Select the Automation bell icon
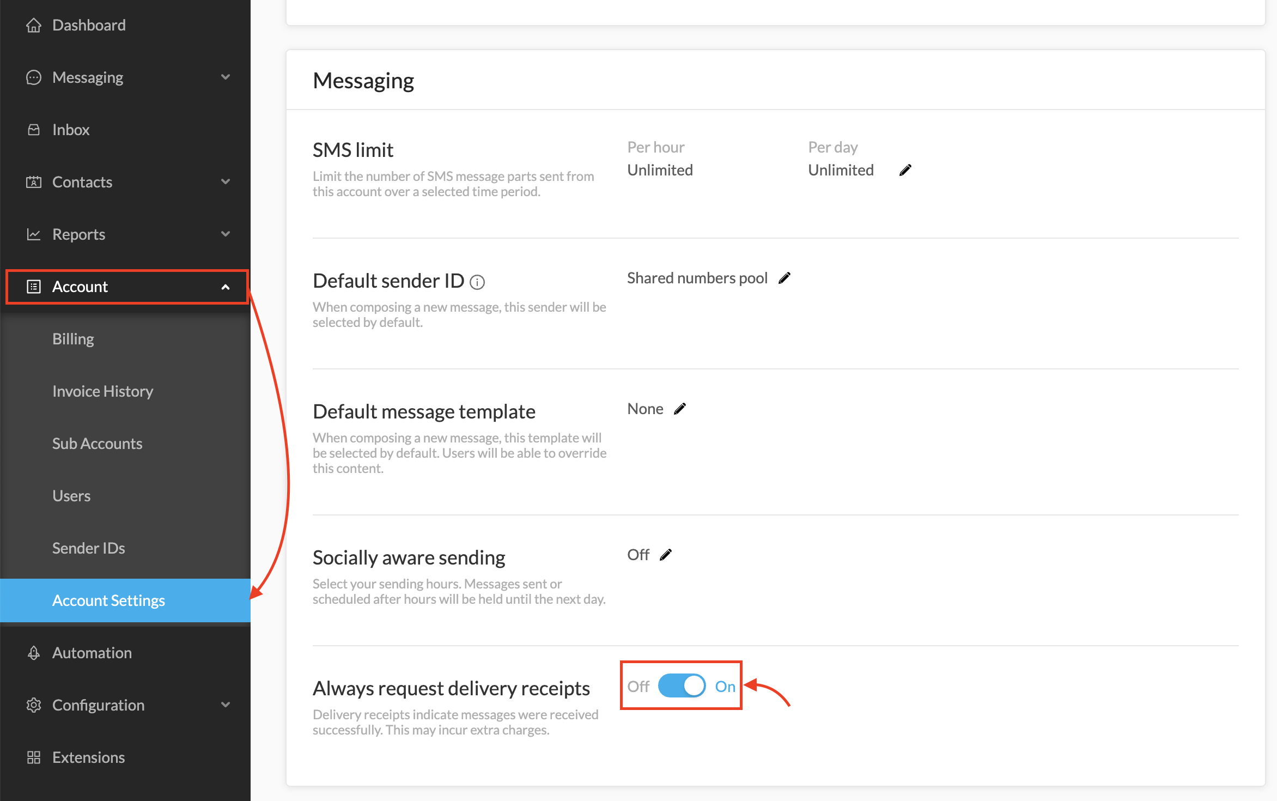Image resolution: width=1277 pixels, height=801 pixels. point(34,652)
